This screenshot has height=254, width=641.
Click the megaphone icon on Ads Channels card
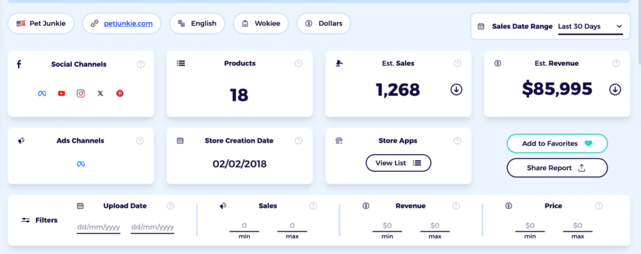tap(21, 141)
